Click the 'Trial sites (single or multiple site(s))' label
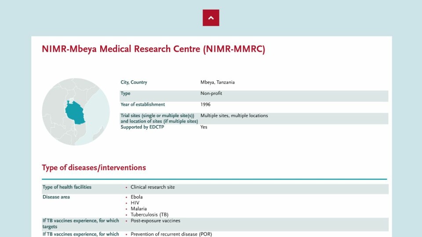The height and width of the screenshot is (237, 422). pyautogui.click(x=159, y=118)
